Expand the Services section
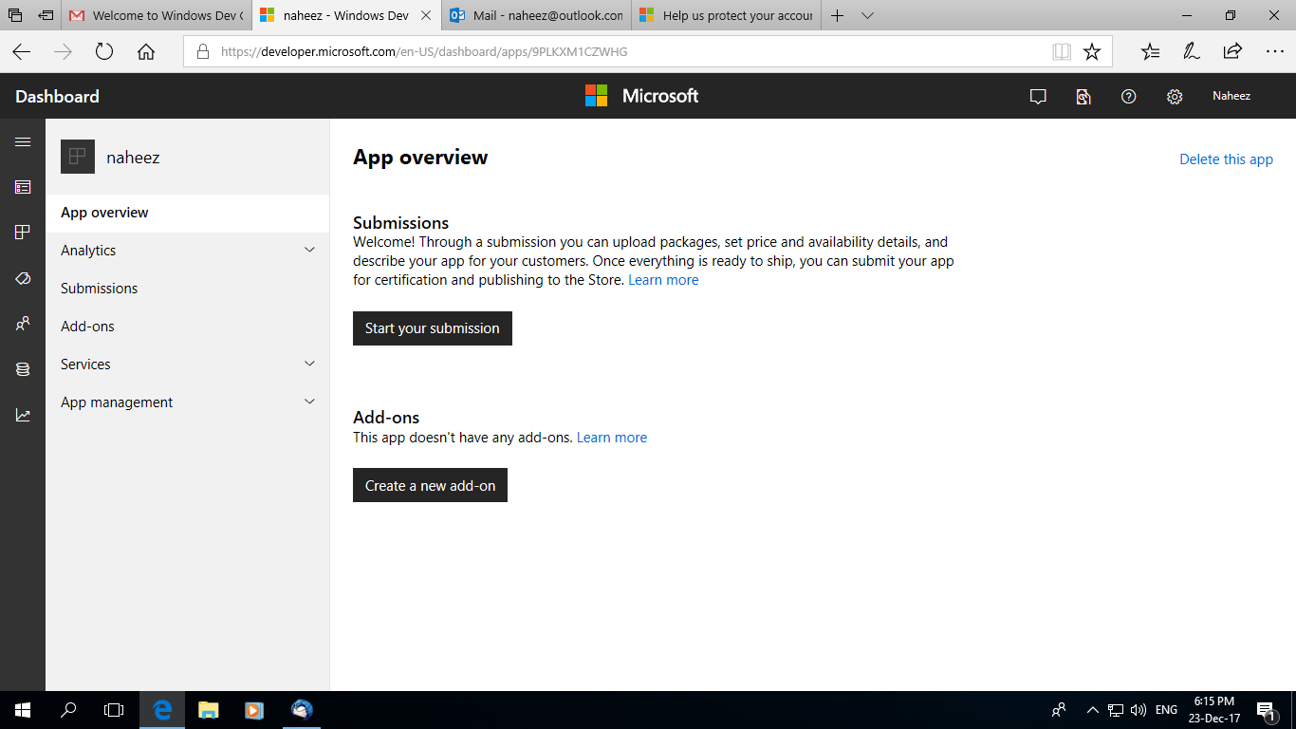1296x729 pixels. [x=309, y=364]
